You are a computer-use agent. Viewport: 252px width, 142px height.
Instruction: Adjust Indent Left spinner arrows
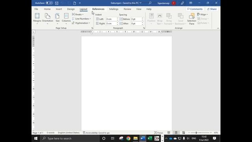tap(117, 19)
